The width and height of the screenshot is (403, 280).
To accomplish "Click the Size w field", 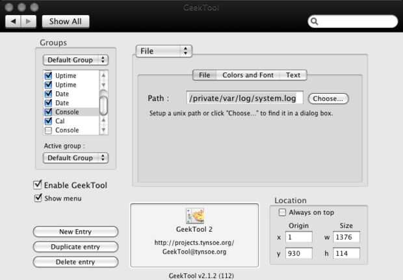I will point(346,237).
